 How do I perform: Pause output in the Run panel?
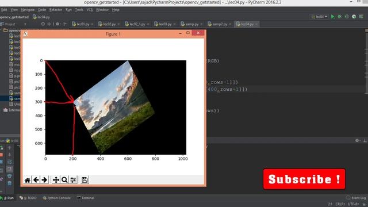coord(1,162)
